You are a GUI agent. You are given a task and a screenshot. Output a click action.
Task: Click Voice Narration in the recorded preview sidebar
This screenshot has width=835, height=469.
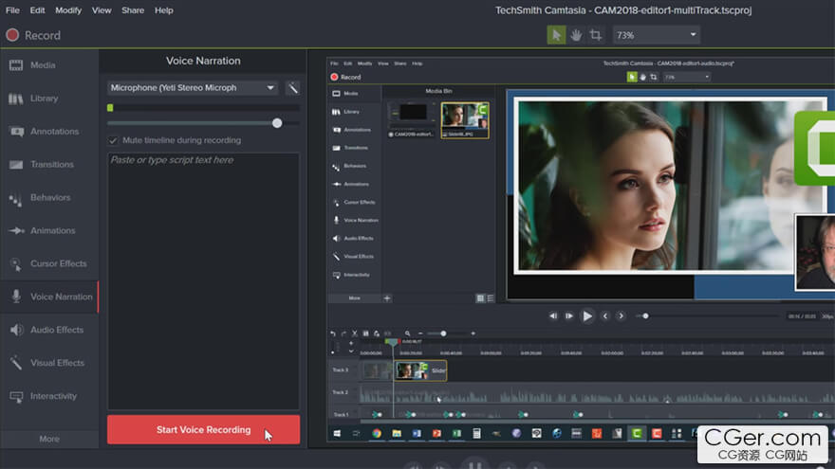tap(355, 220)
